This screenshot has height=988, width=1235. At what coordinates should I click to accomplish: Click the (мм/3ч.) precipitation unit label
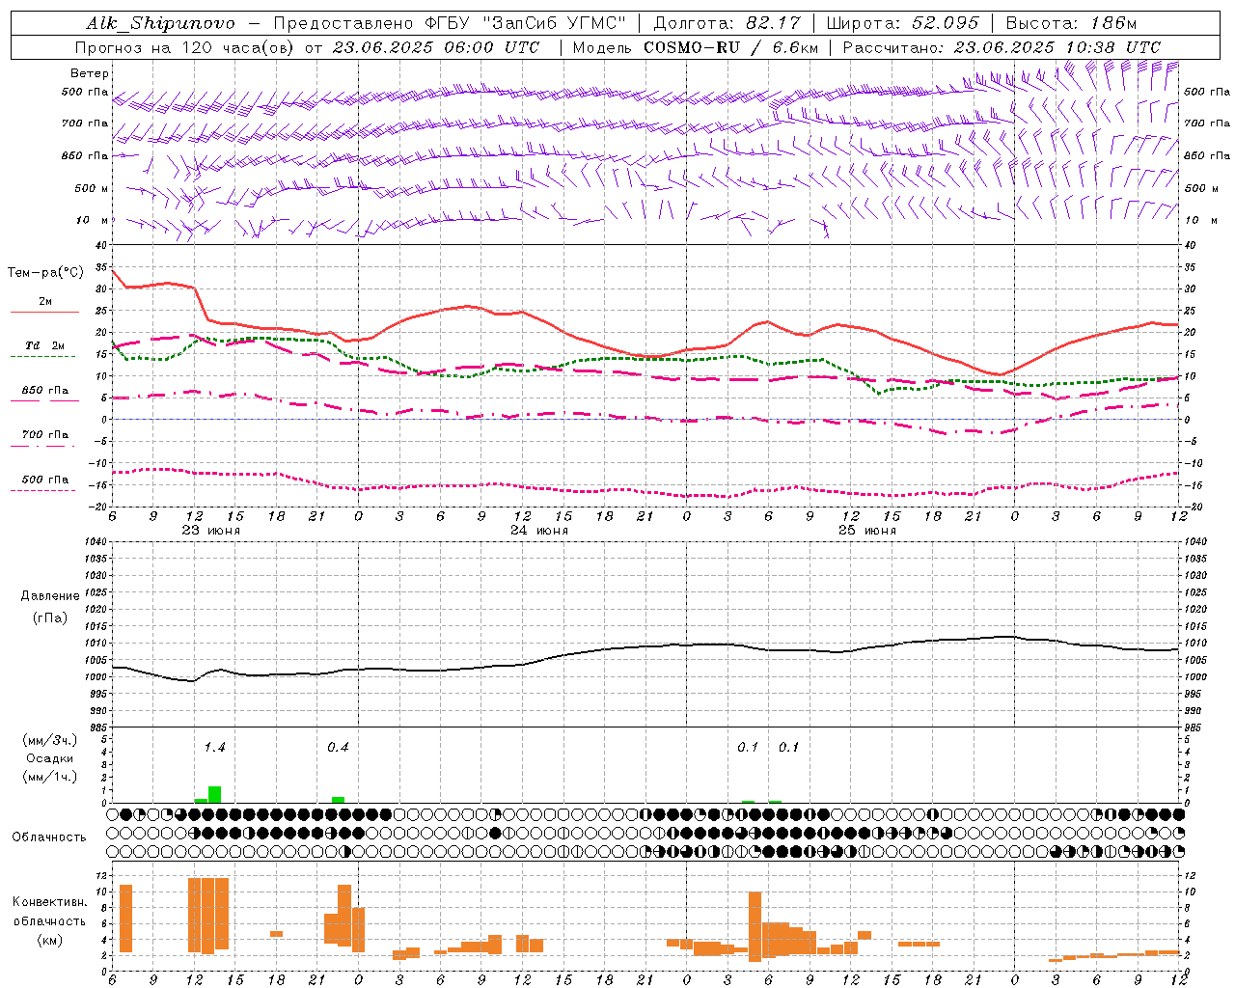coord(50,740)
